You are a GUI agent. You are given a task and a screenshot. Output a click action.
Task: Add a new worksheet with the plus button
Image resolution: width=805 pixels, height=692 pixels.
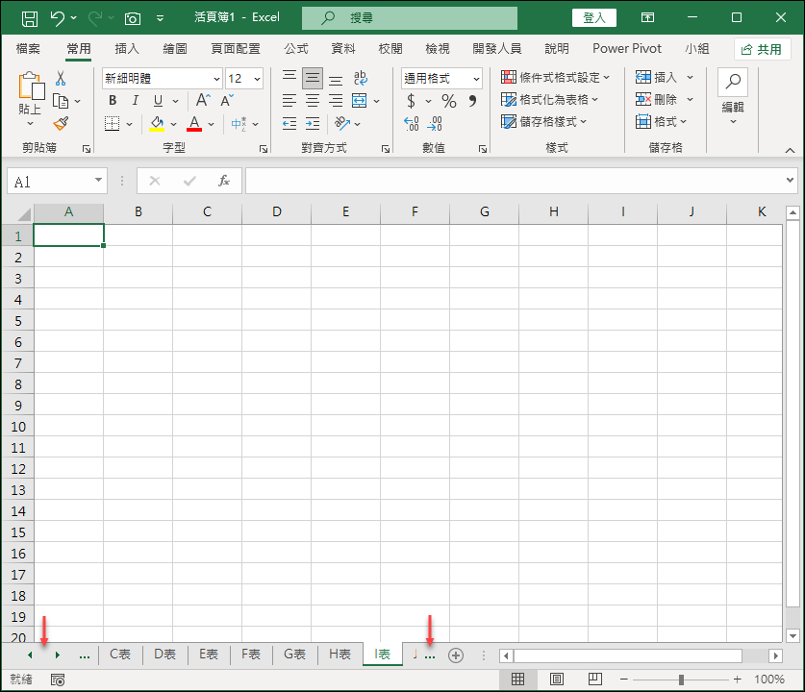456,655
